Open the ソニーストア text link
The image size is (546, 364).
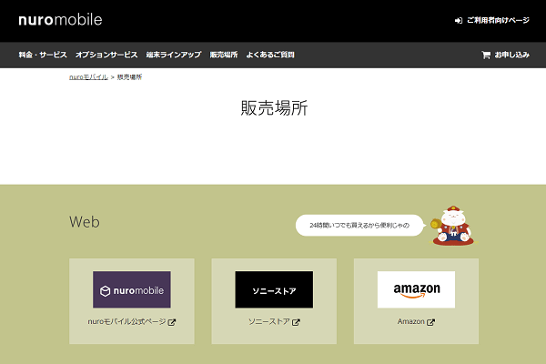click(268, 321)
